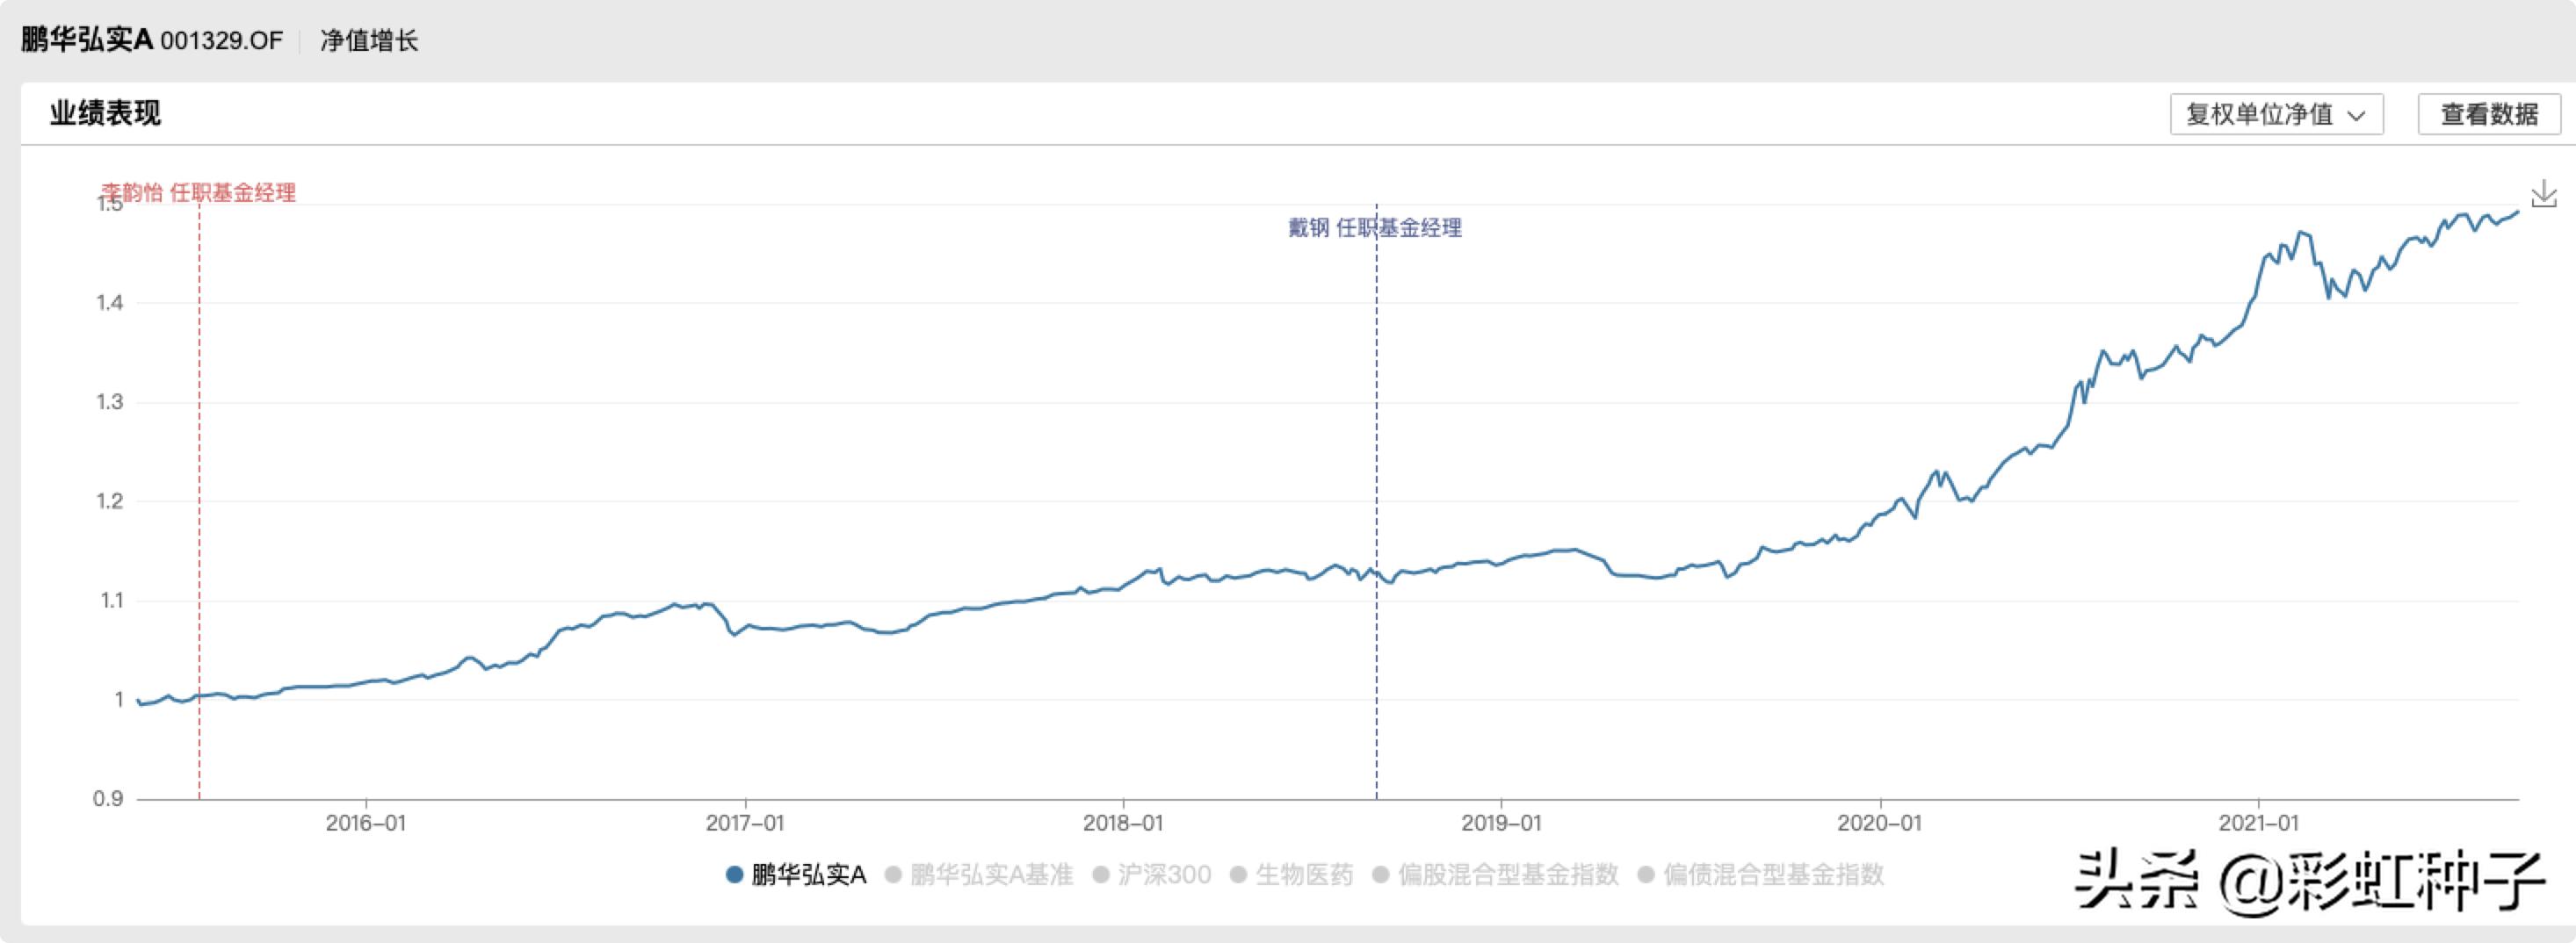Click the 0.9 y-axis value
The height and width of the screenshot is (943, 2576).
point(108,798)
